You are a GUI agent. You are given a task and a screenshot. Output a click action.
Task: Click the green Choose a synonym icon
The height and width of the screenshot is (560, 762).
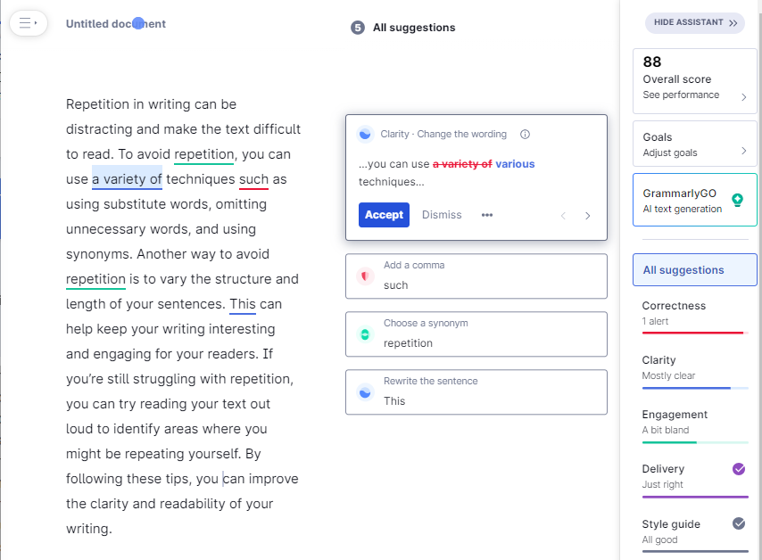(x=364, y=334)
